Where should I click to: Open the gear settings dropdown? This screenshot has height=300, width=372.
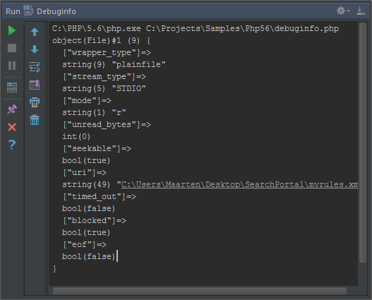point(343,11)
